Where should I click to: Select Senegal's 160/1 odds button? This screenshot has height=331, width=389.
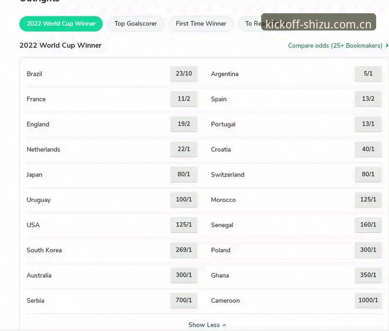click(368, 225)
